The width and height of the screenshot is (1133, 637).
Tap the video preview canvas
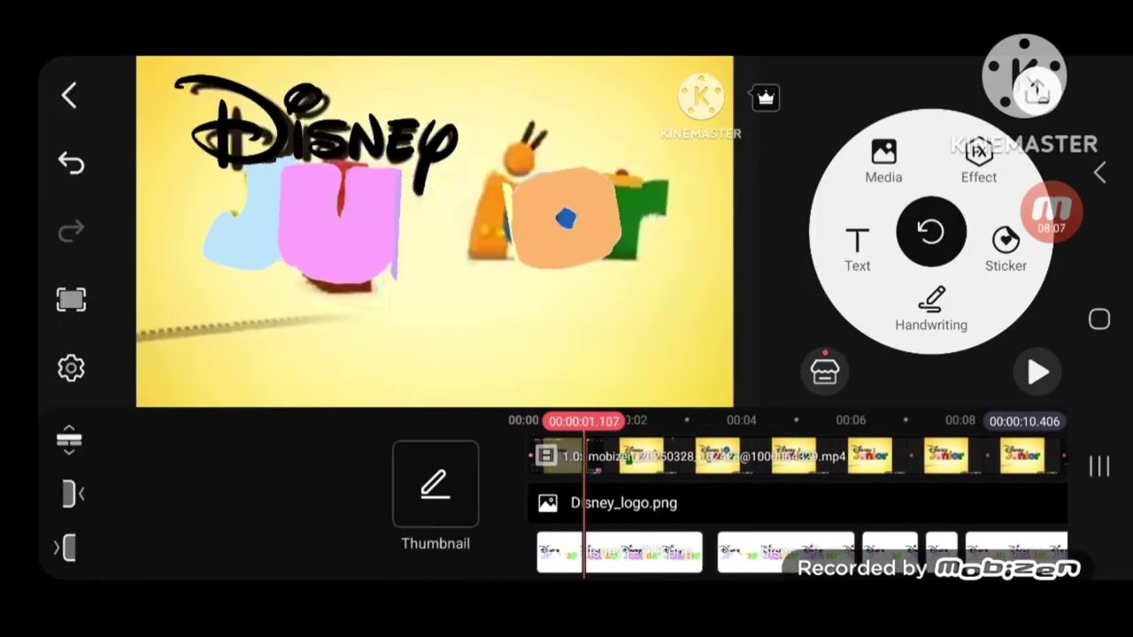(x=435, y=232)
